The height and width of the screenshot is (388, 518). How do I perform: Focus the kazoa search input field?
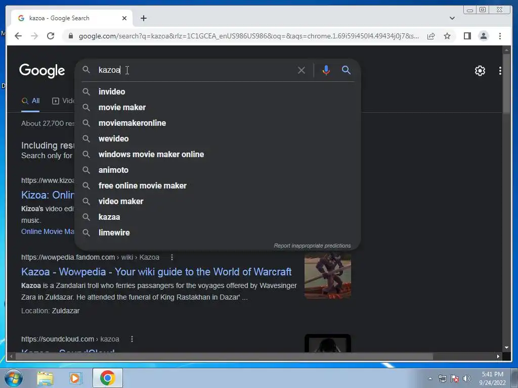tap(195, 70)
